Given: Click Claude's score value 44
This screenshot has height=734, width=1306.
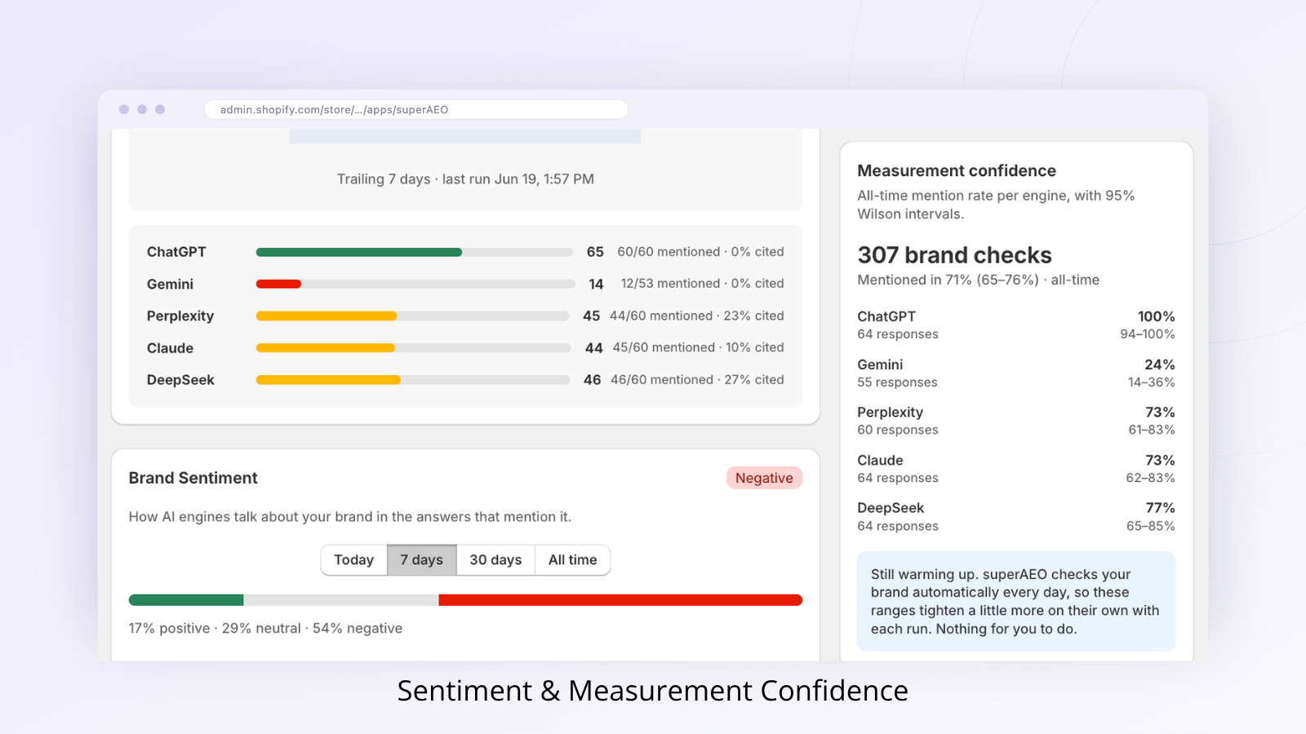Looking at the screenshot, I should click(x=594, y=348).
